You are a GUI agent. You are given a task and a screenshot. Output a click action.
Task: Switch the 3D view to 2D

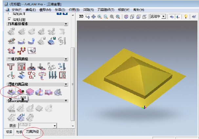coord(81,16)
